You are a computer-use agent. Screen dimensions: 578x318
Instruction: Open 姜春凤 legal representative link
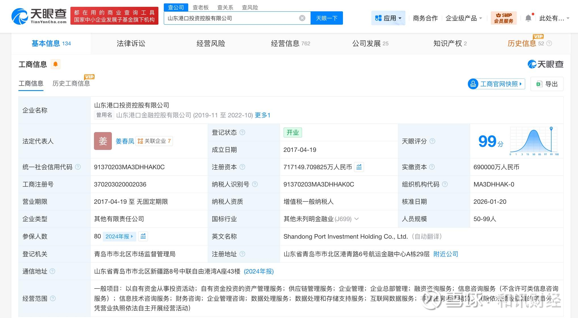click(125, 141)
